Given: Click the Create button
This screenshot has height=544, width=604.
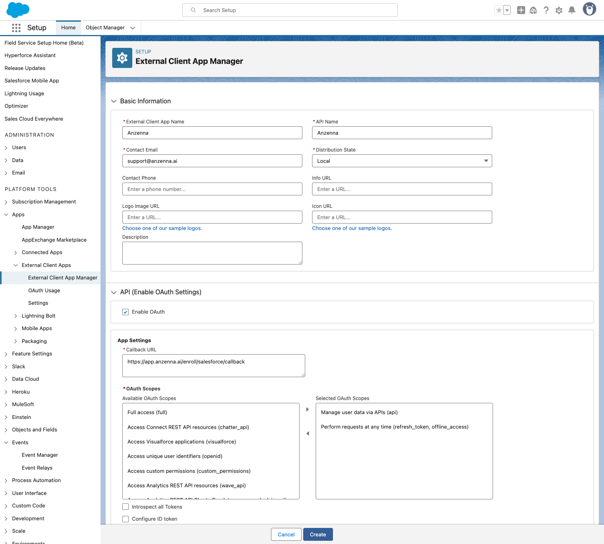Looking at the screenshot, I should 318,534.
